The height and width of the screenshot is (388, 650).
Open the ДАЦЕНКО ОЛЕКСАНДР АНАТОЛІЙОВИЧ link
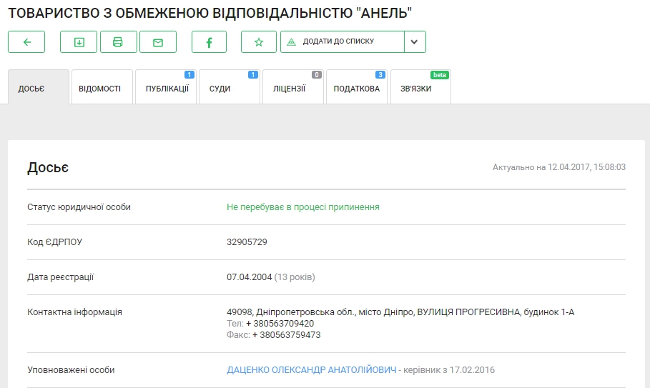pos(311,370)
